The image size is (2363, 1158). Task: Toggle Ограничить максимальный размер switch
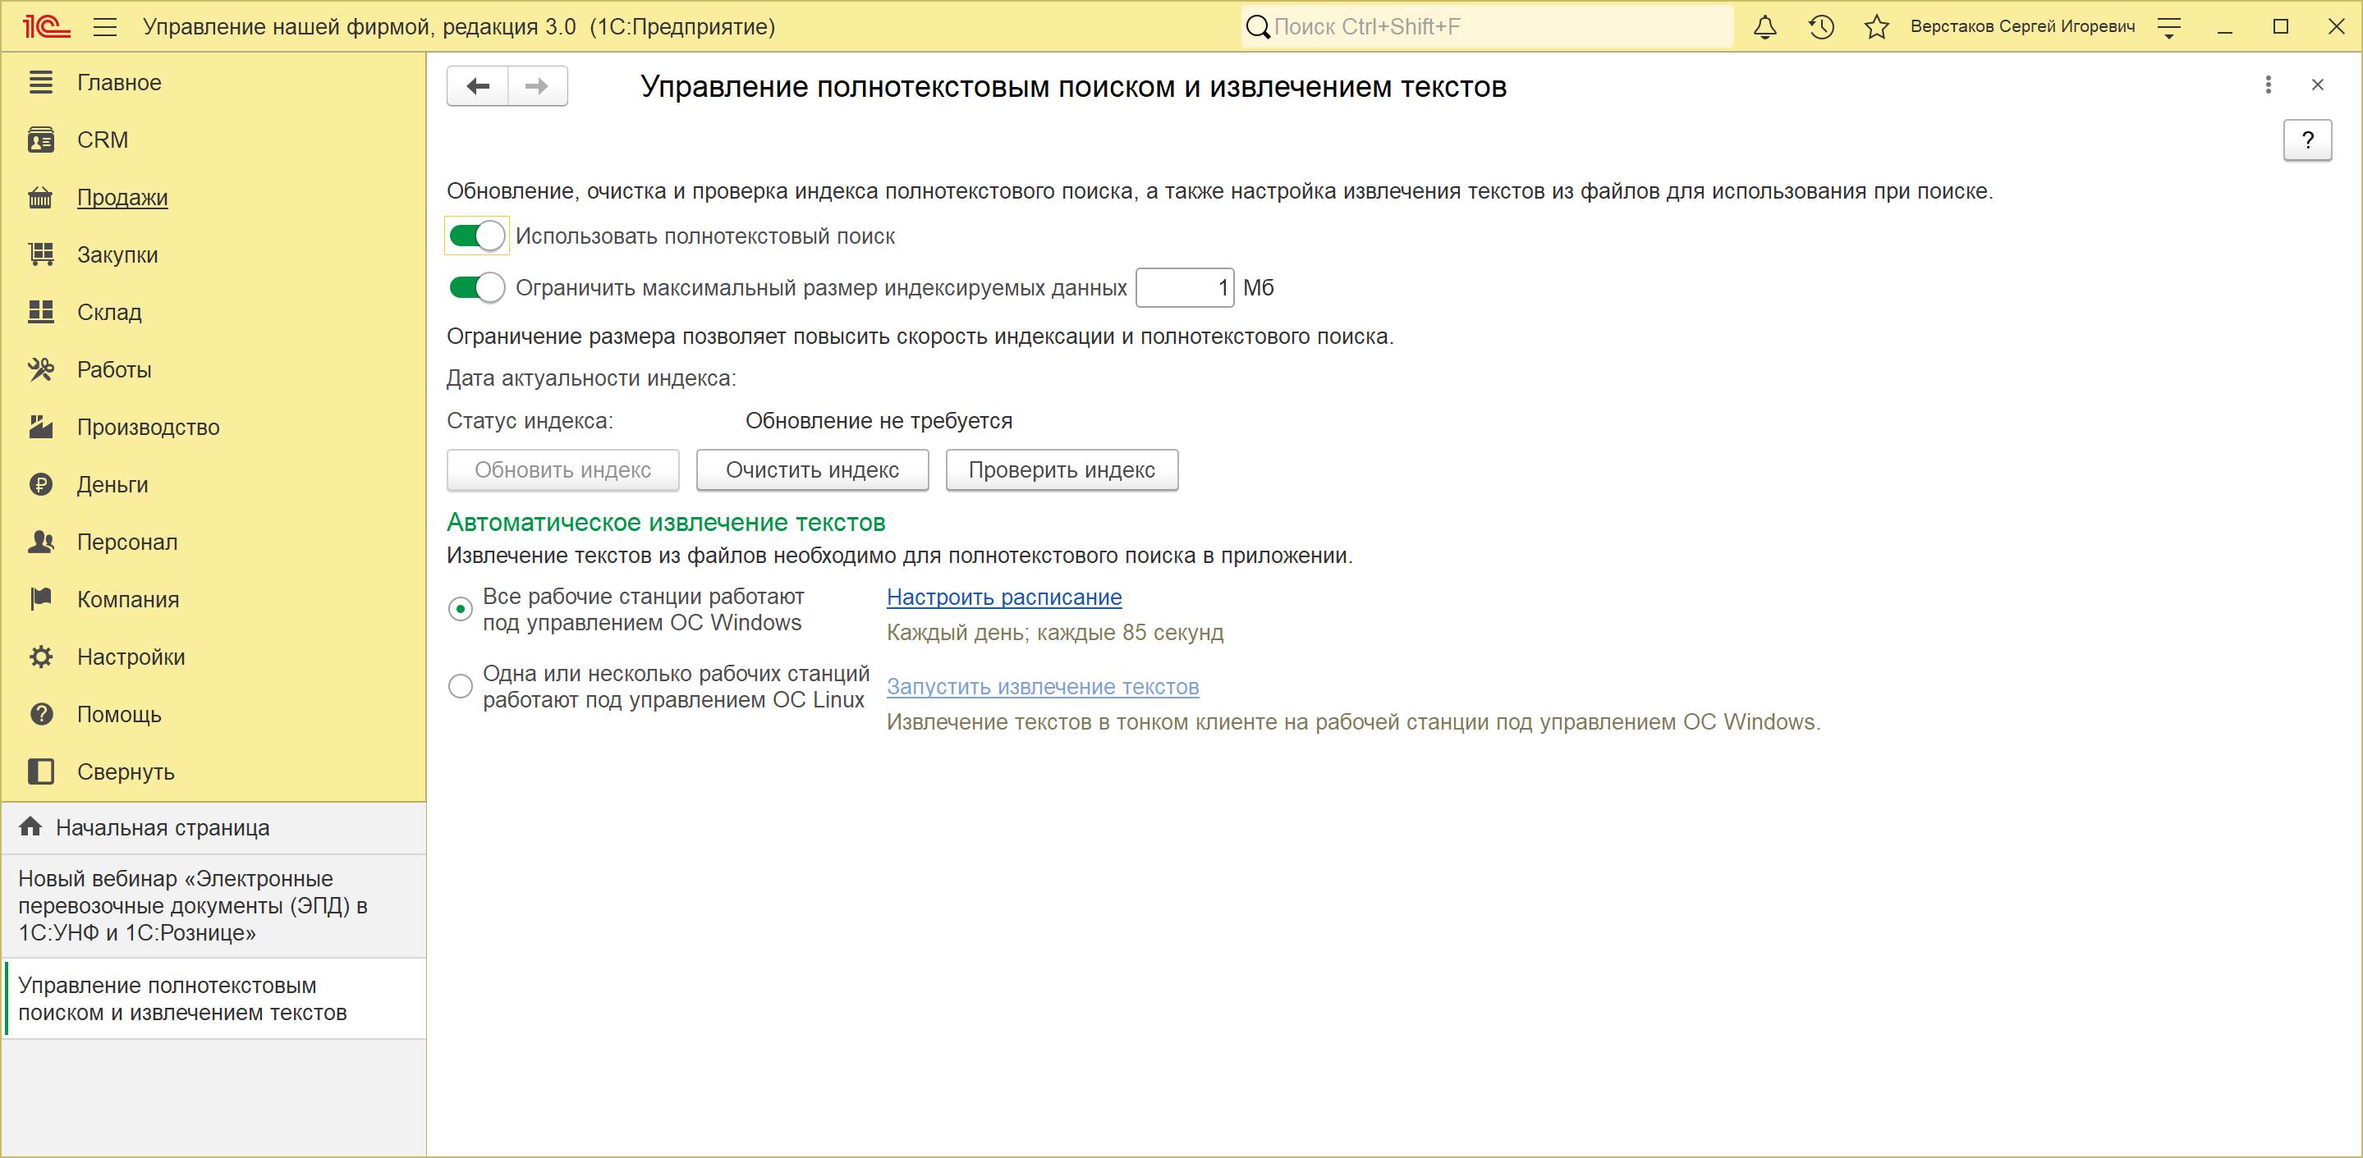477,288
